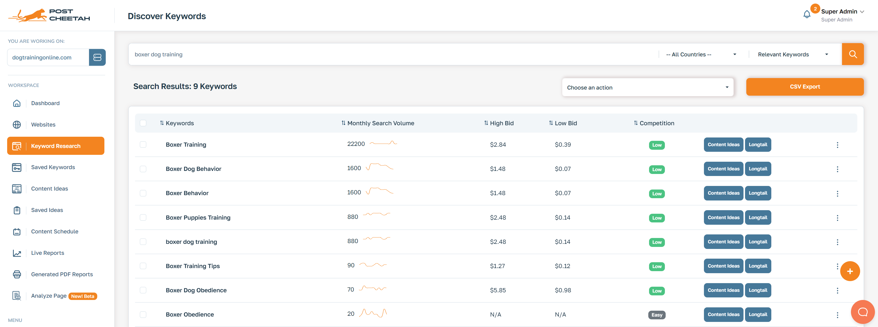
Task: Click the Live Reports chart icon
Action: coord(17,253)
